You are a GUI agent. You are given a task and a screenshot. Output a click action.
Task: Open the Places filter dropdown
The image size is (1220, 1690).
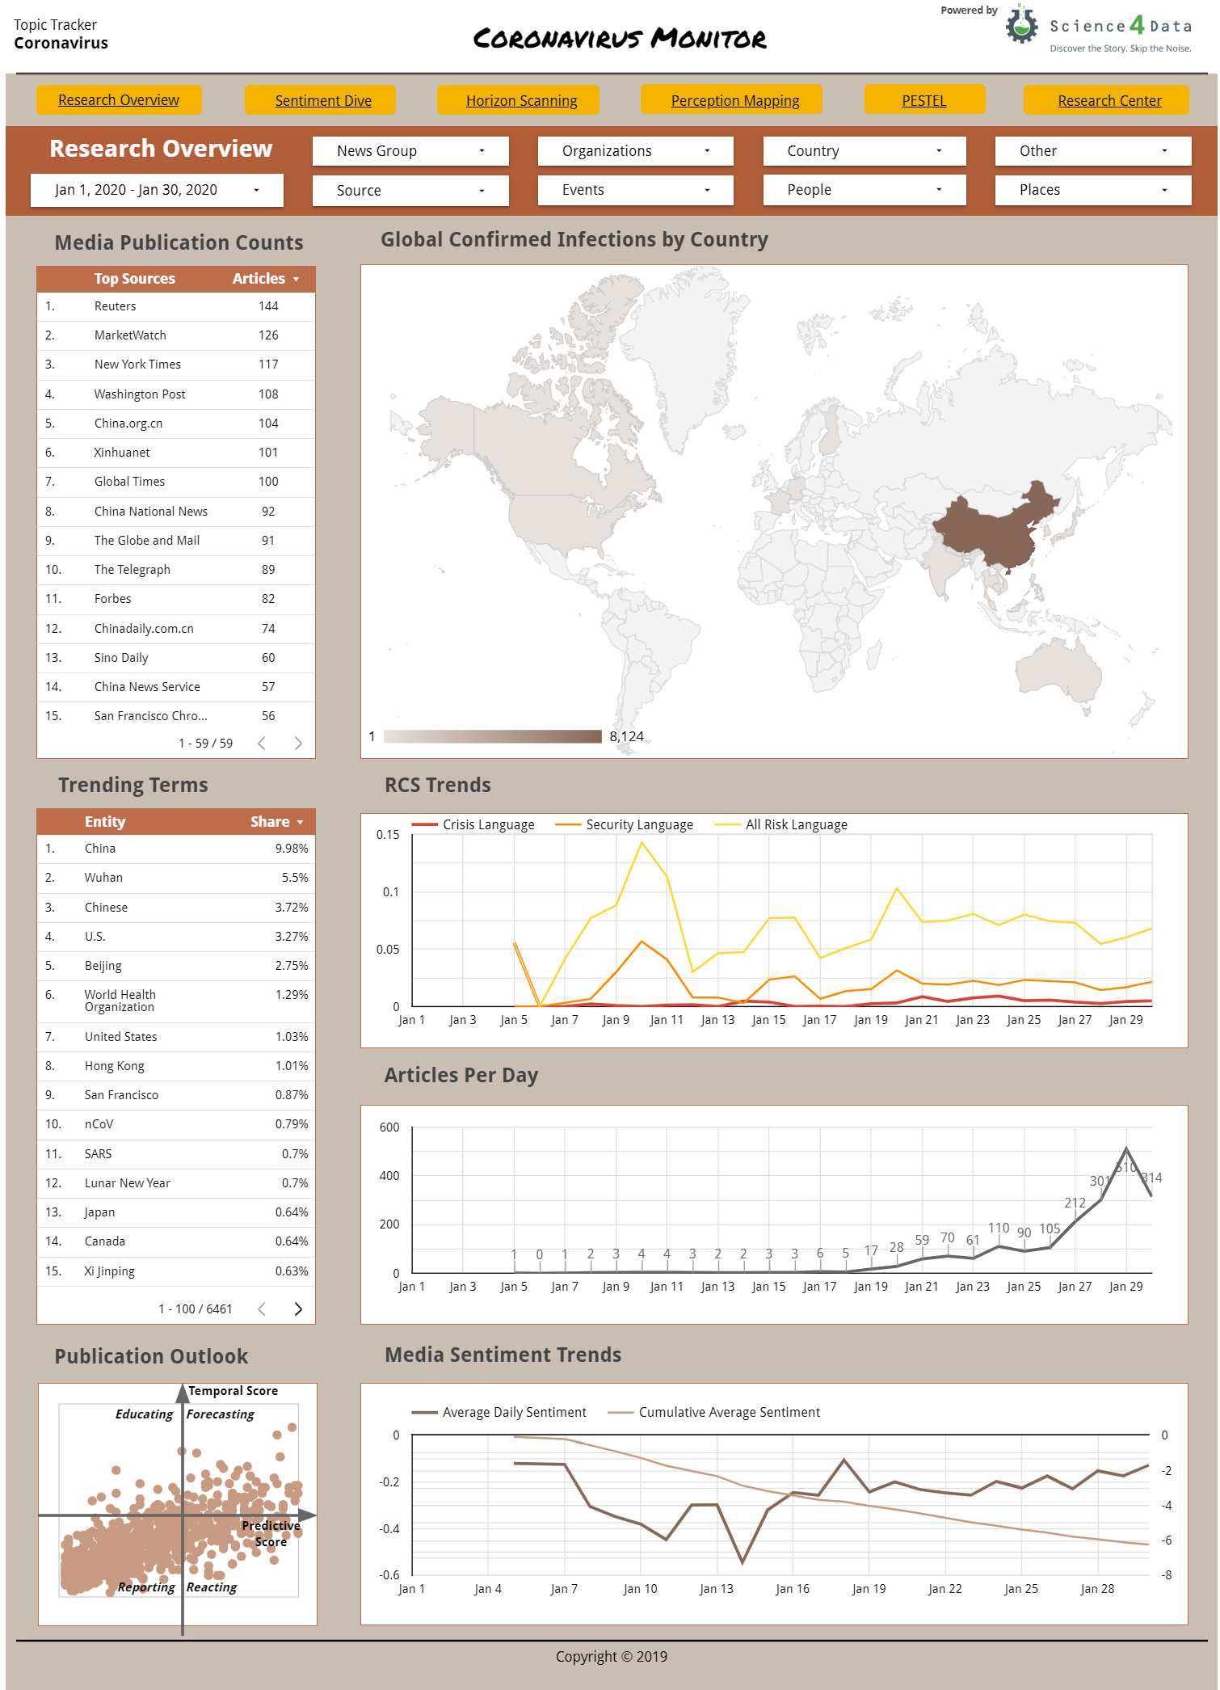click(x=1093, y=190)
